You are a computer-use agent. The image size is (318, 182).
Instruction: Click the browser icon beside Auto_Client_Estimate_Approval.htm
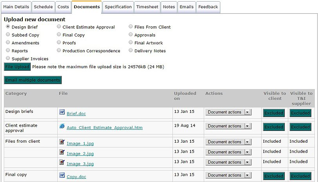coord(62,126)
